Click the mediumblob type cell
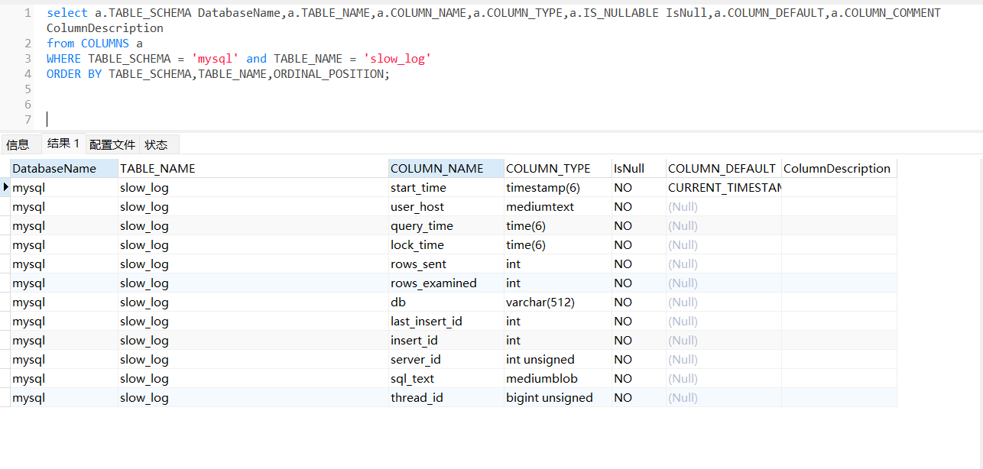Screen dimensions: 983x469 pos(558,379)
